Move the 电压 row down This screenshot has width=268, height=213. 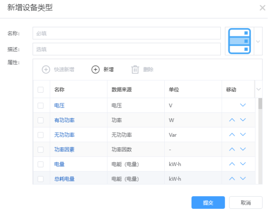pos(243,105)
